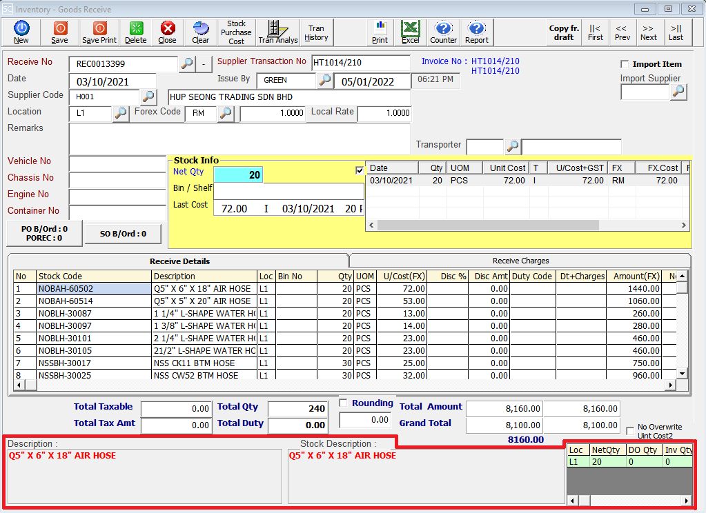The width and height of the screenshot is (706, 513).
Task: Click the Save Print icon
Action: click(99, 32)
